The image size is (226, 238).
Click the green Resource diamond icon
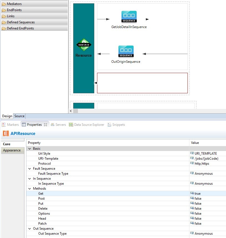(84, 45)
